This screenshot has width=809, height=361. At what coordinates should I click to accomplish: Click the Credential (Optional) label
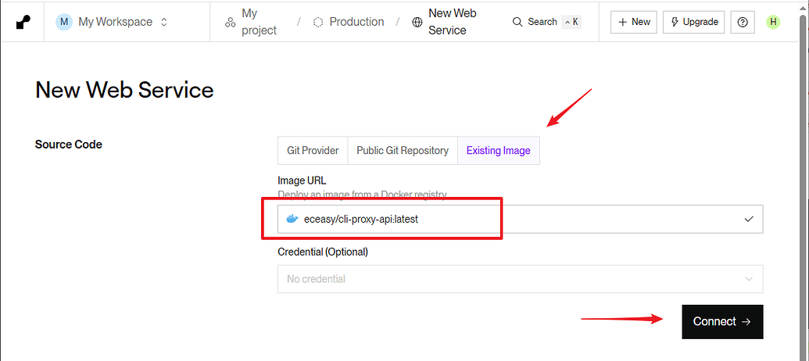pyautogui.click(x=323, y=252)
